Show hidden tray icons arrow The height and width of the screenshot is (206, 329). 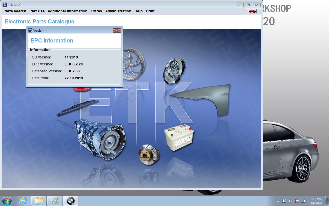point(278,201)
